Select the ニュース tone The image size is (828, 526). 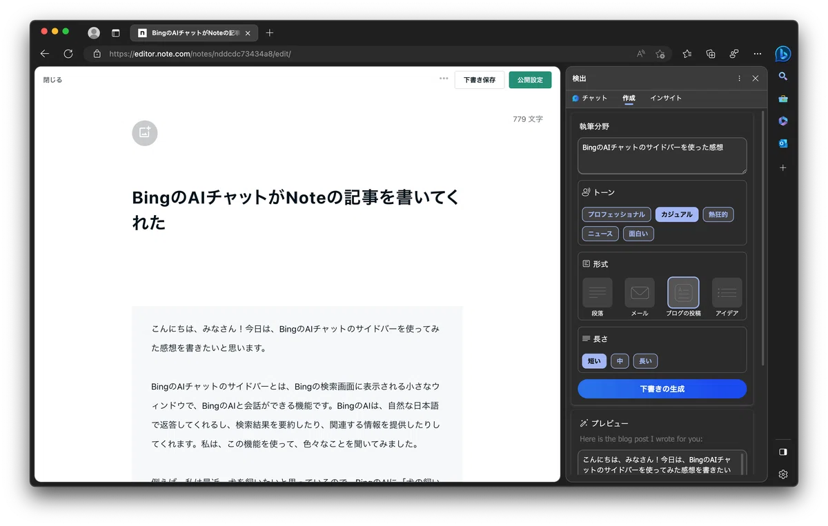600,234
